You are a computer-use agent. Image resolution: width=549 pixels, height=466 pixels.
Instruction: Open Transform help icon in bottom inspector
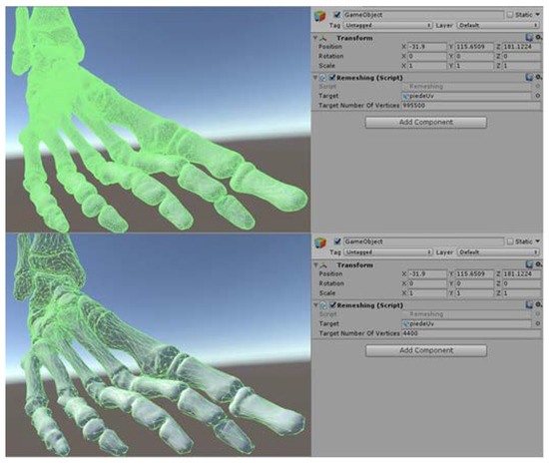coord(529,264)
